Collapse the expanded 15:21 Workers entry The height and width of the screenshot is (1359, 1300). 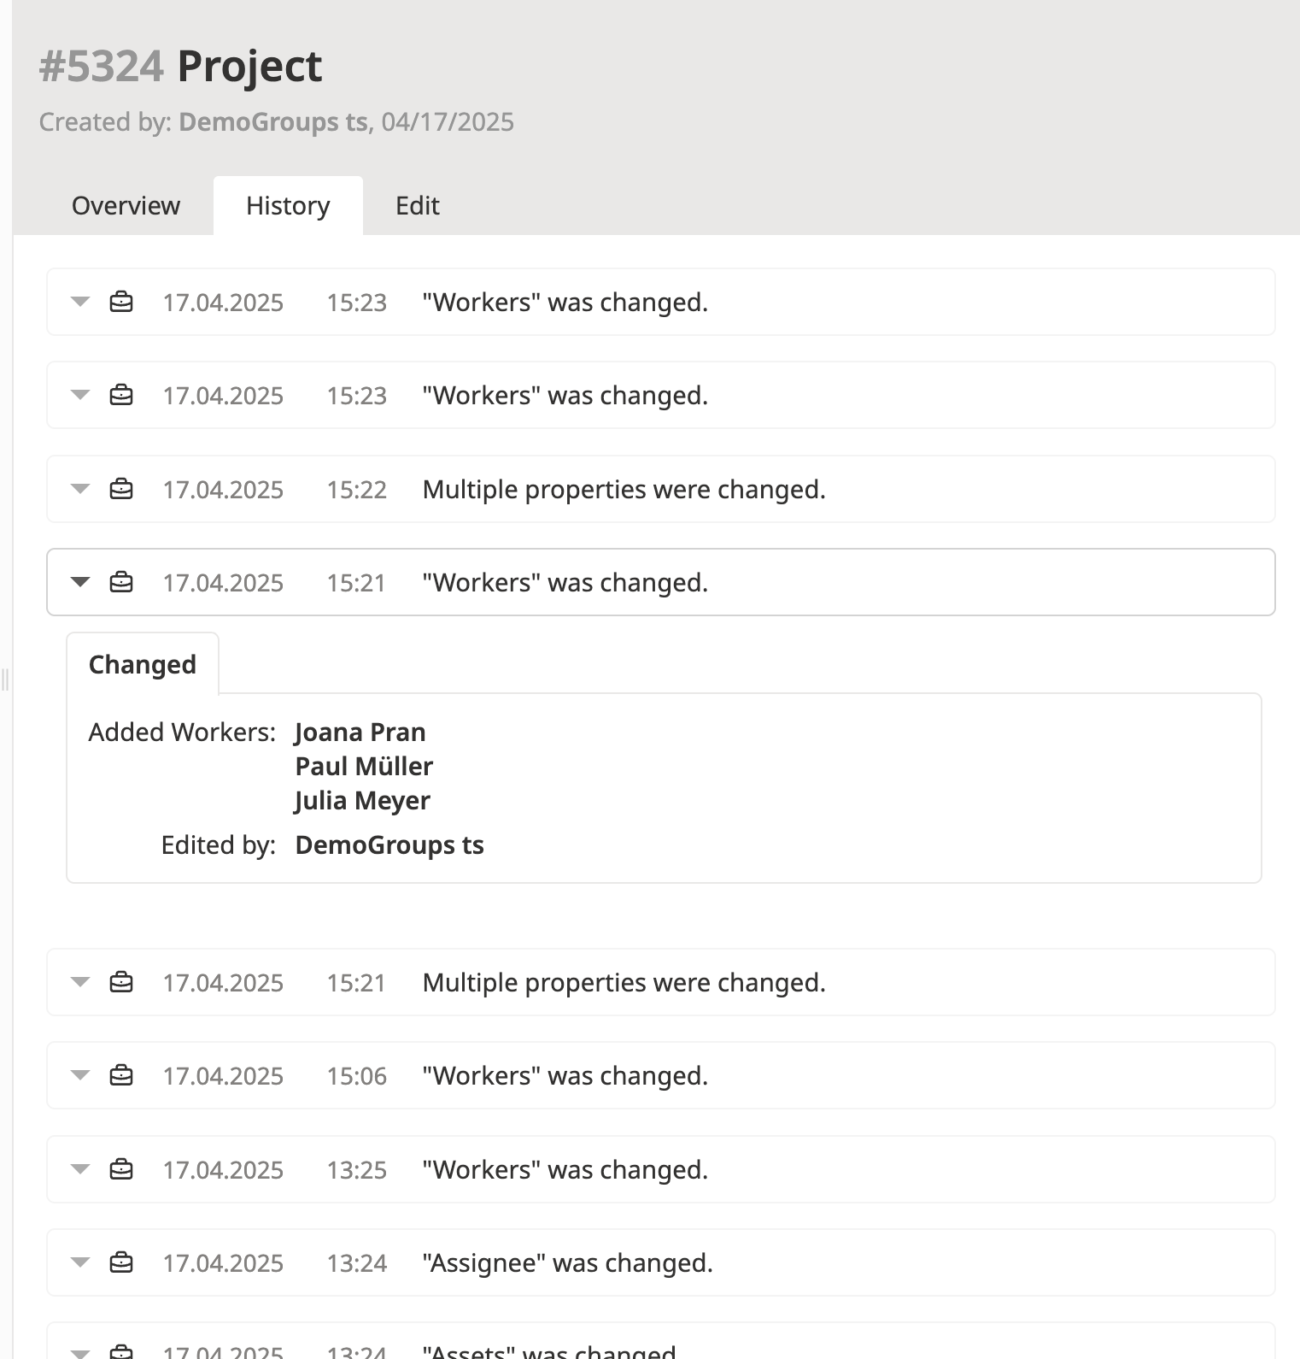[80, 582]
